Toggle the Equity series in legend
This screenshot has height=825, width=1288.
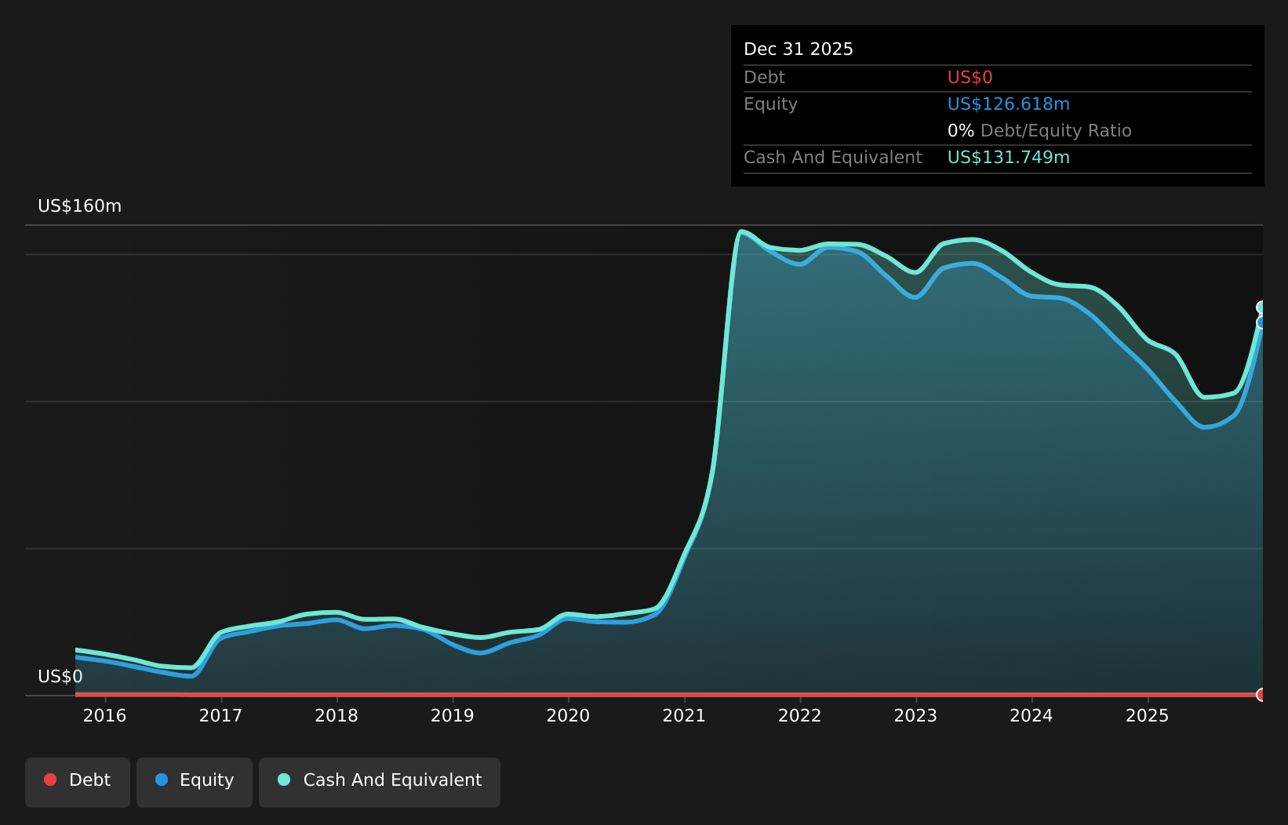[x=195, y=782]
